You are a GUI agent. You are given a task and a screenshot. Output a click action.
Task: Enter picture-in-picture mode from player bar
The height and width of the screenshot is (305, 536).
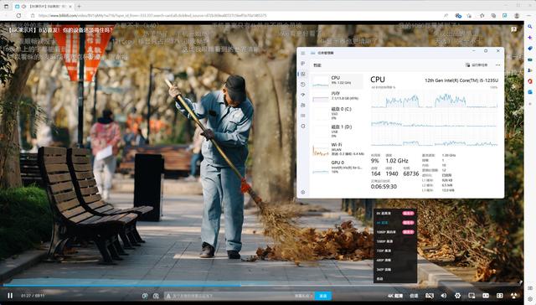tap(472, 296)
